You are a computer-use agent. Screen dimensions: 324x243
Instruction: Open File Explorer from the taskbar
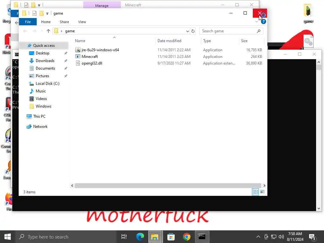(155, 237)
